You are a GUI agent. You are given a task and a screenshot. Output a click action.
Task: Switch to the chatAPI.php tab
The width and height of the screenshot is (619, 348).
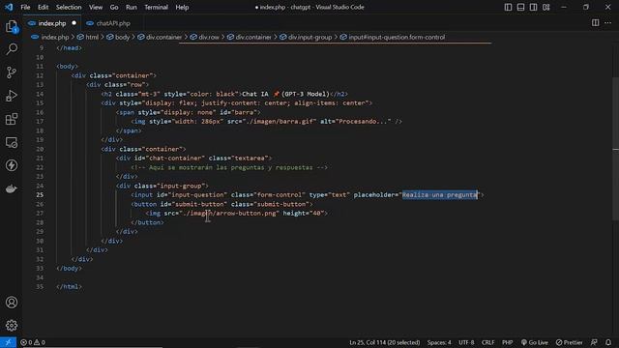pos(113,23)
